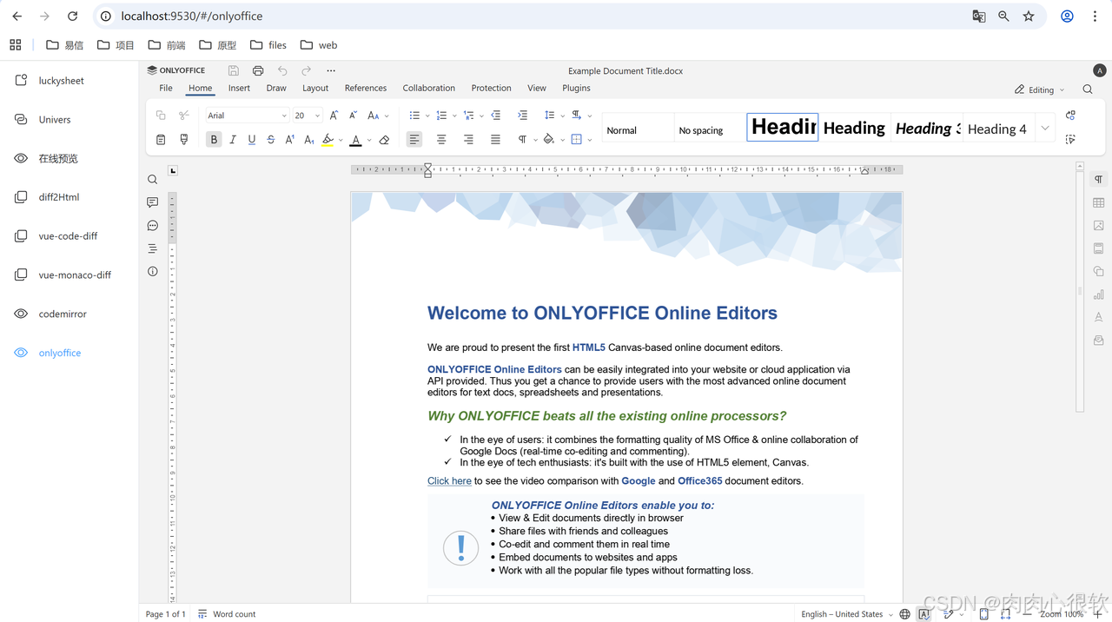Click the Cut scissors icon
Image resolution: width=1112 pixels, height=622 pixels.
pos(184,116)
